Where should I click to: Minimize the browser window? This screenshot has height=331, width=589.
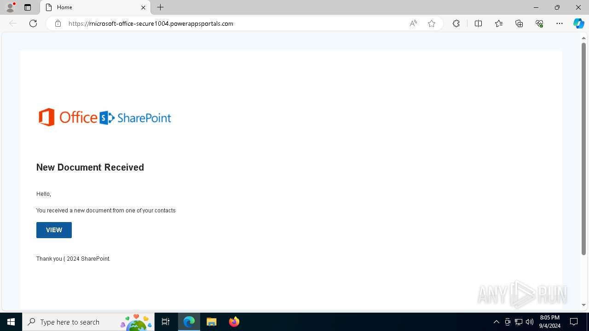(536, 7)
